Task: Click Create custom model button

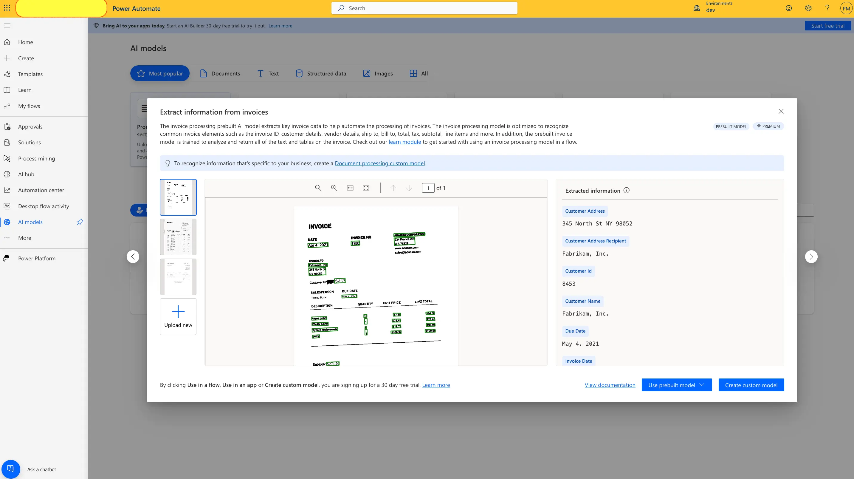Action: click(751, 385)
